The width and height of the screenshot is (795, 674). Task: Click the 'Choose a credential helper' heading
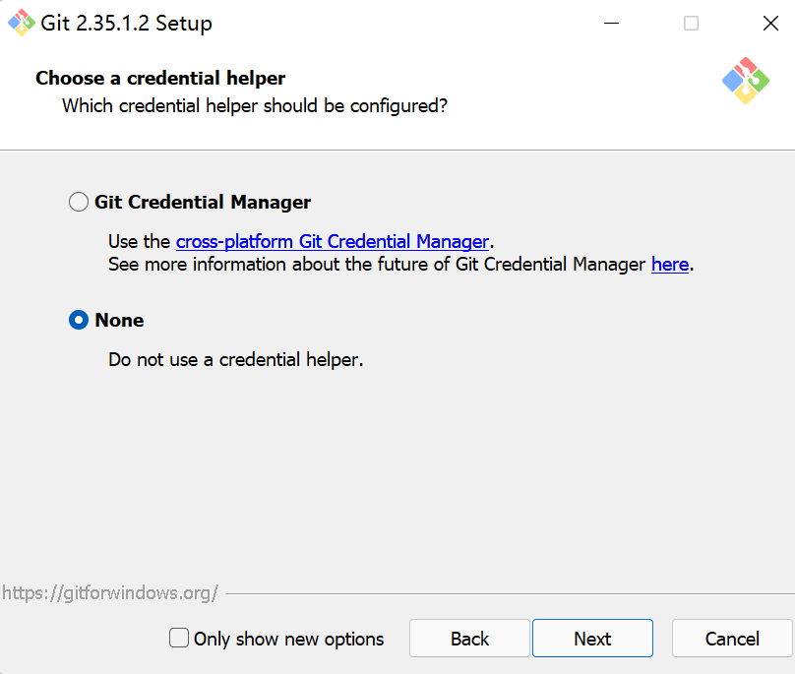pyautogui.click(x=160, y=78)
